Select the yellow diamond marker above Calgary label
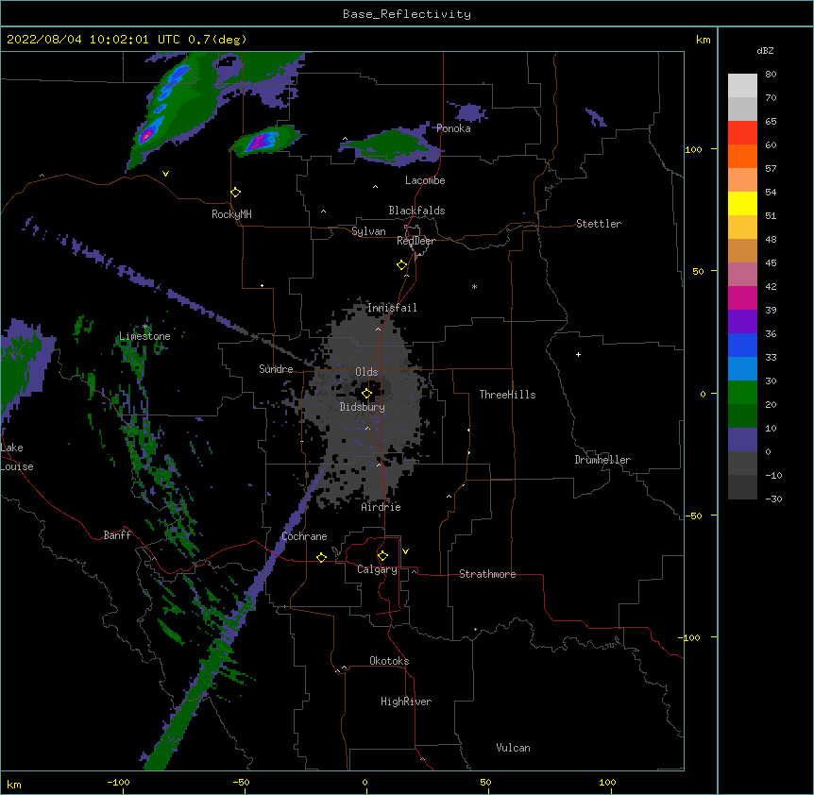Image resolution: width=814 pixels, height=795 pixels. click(x=382, y=556)
